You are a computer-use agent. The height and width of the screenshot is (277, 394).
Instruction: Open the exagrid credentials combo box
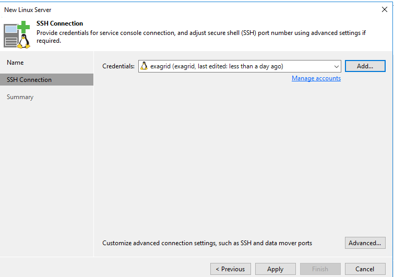(240, 66)
